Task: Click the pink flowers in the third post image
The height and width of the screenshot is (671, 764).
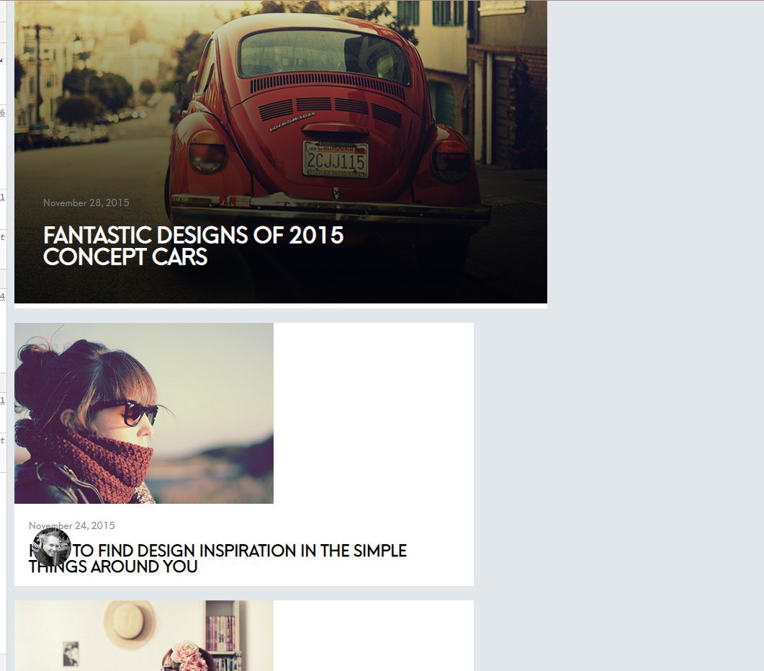Action: pyautogui.click(x=189, y=657)
